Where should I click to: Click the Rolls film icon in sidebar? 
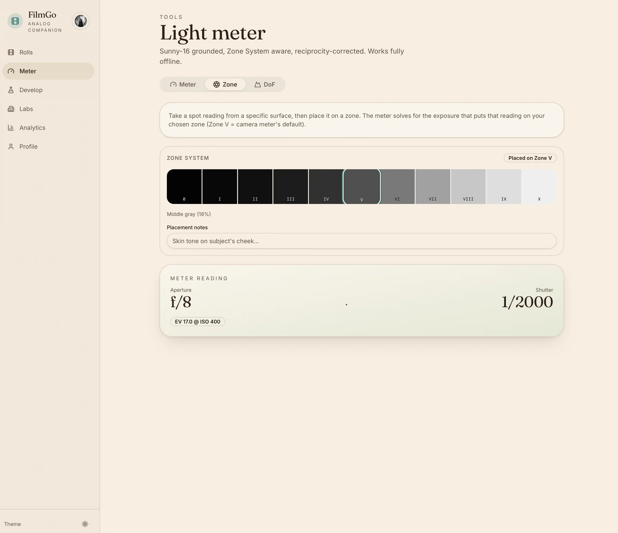point(11,52)
